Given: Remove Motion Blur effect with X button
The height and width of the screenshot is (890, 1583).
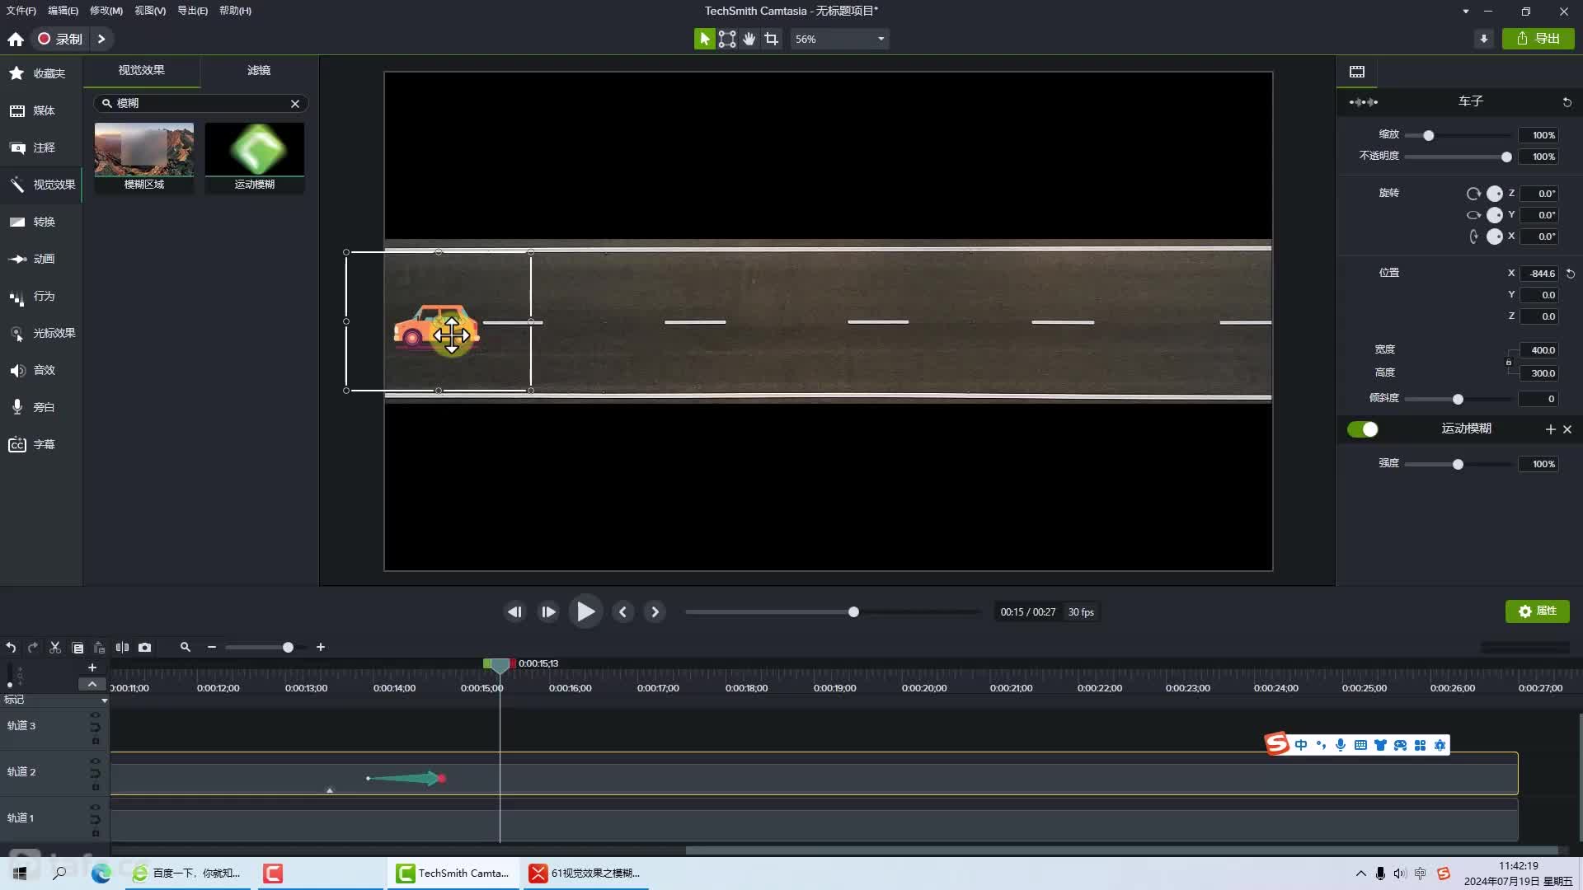Looking at the screenshot, I should (x=1567, y=429).
